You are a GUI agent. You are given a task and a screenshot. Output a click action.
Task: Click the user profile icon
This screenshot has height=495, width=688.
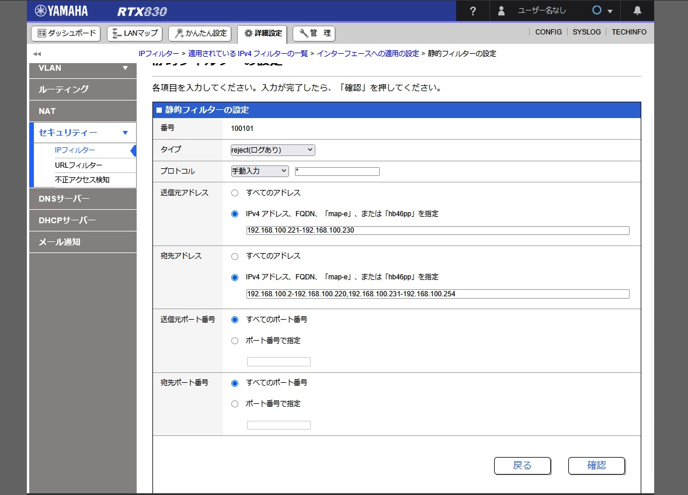501,11
